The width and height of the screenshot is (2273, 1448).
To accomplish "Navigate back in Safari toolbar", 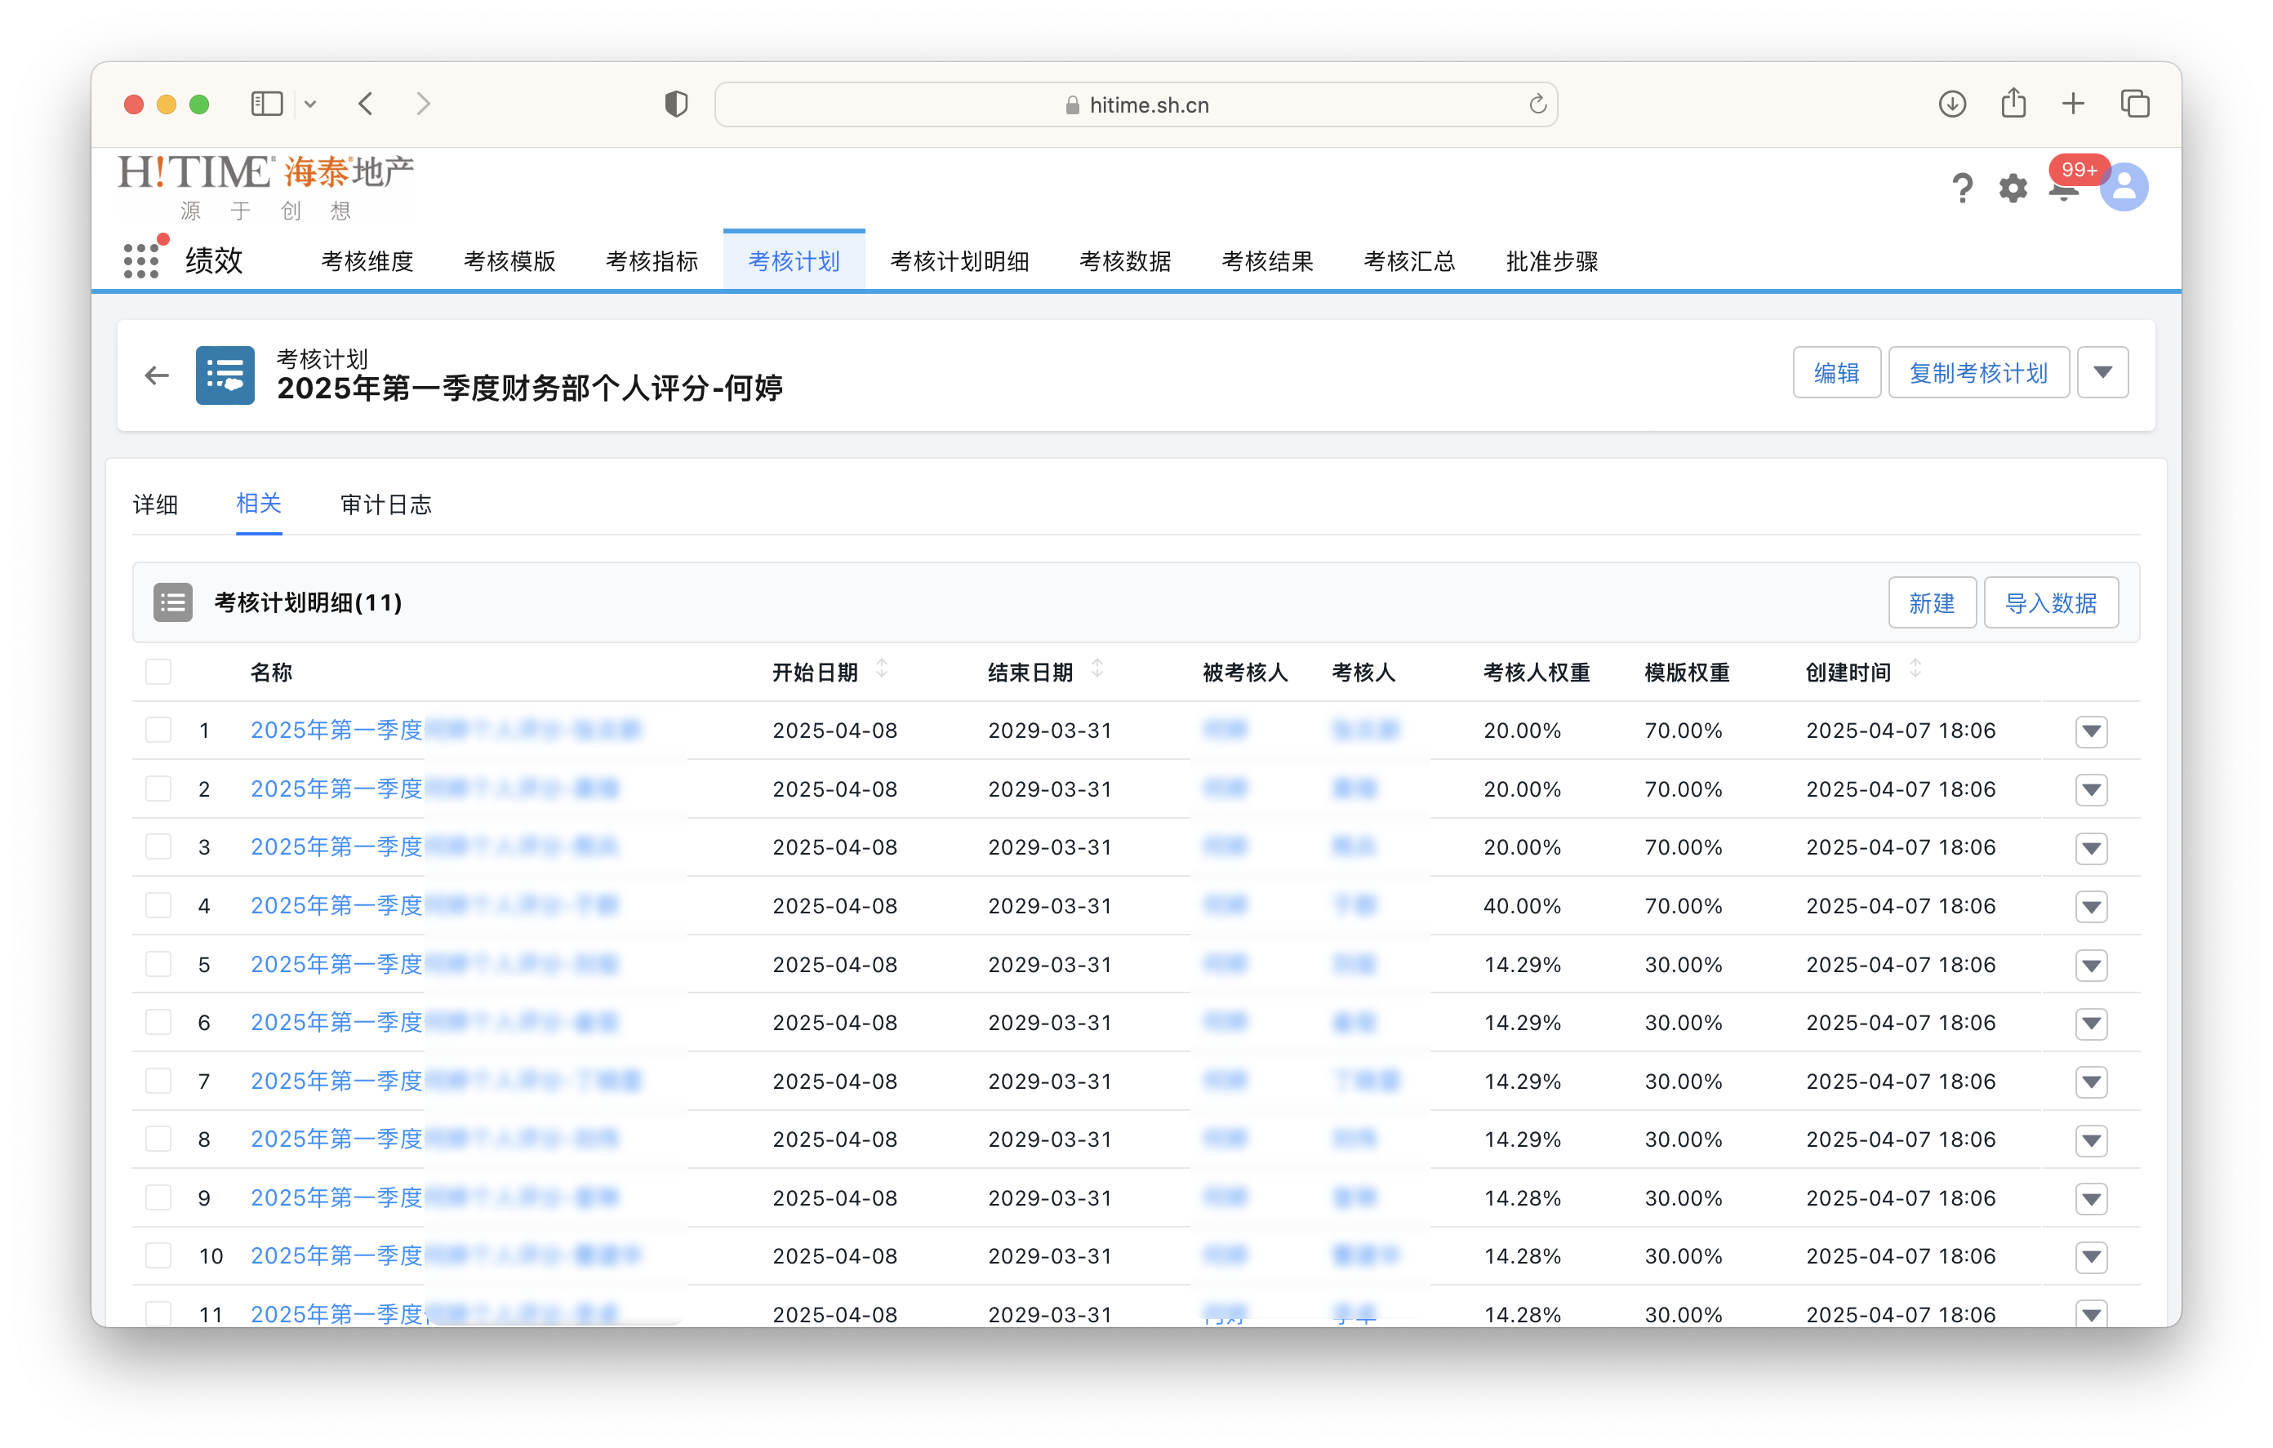I will 367,104.
